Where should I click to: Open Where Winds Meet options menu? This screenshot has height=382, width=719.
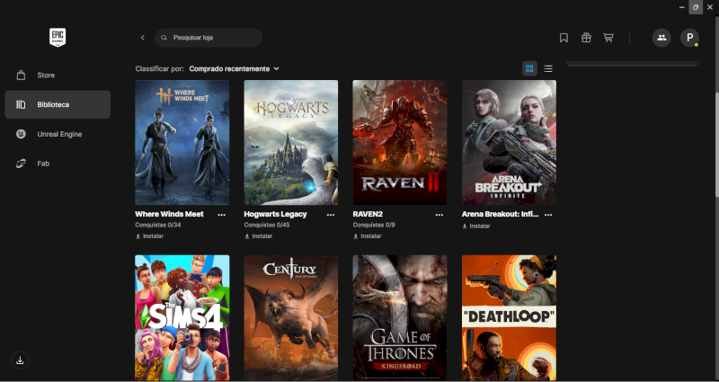(x=221, y=215)
